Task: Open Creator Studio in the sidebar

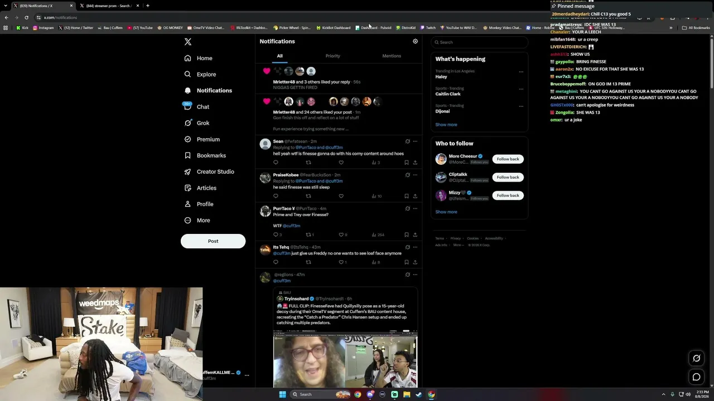Action: tap(209, 172)
